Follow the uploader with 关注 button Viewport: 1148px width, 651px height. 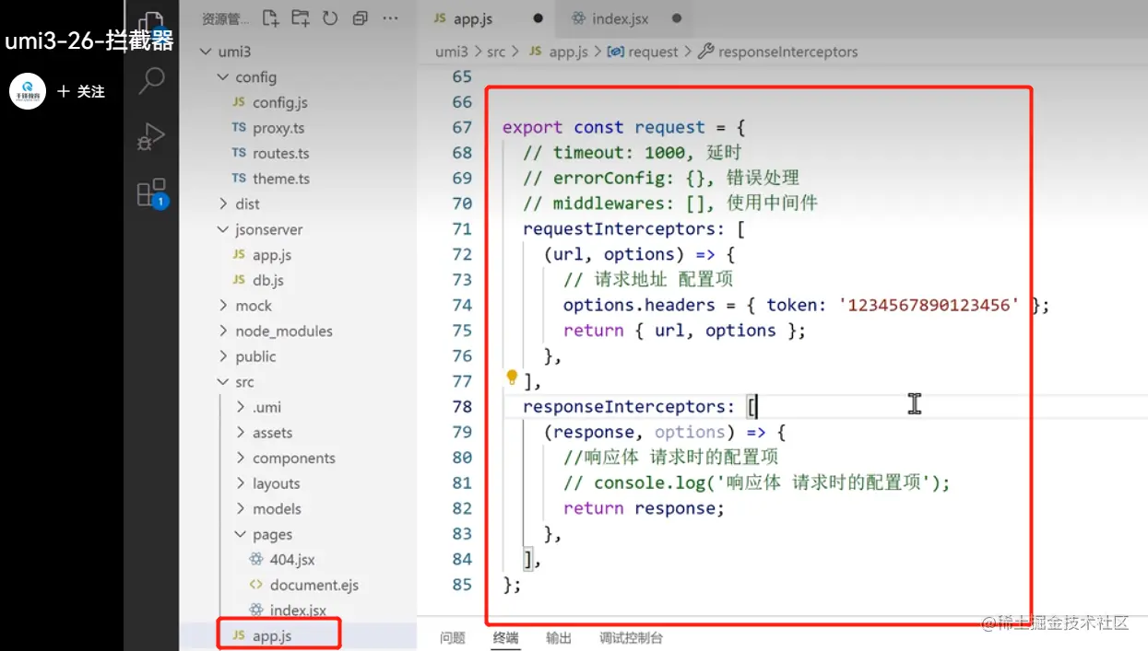click(x=82, y=91)
